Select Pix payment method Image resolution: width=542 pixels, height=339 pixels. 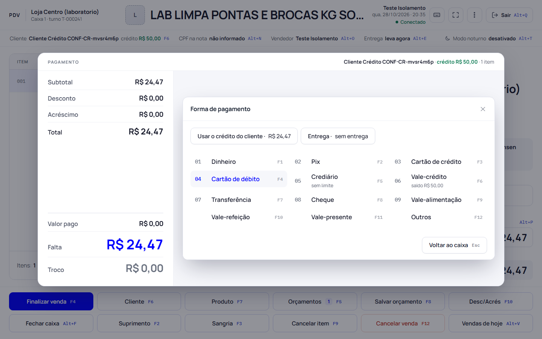coord(339,162)
